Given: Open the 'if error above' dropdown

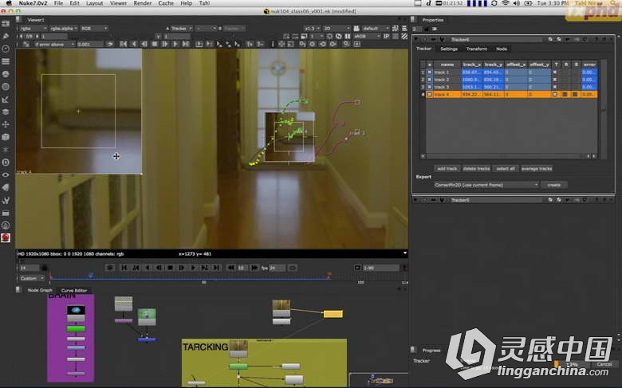Looking at the screenshot, I should click(x=54, y=44).
